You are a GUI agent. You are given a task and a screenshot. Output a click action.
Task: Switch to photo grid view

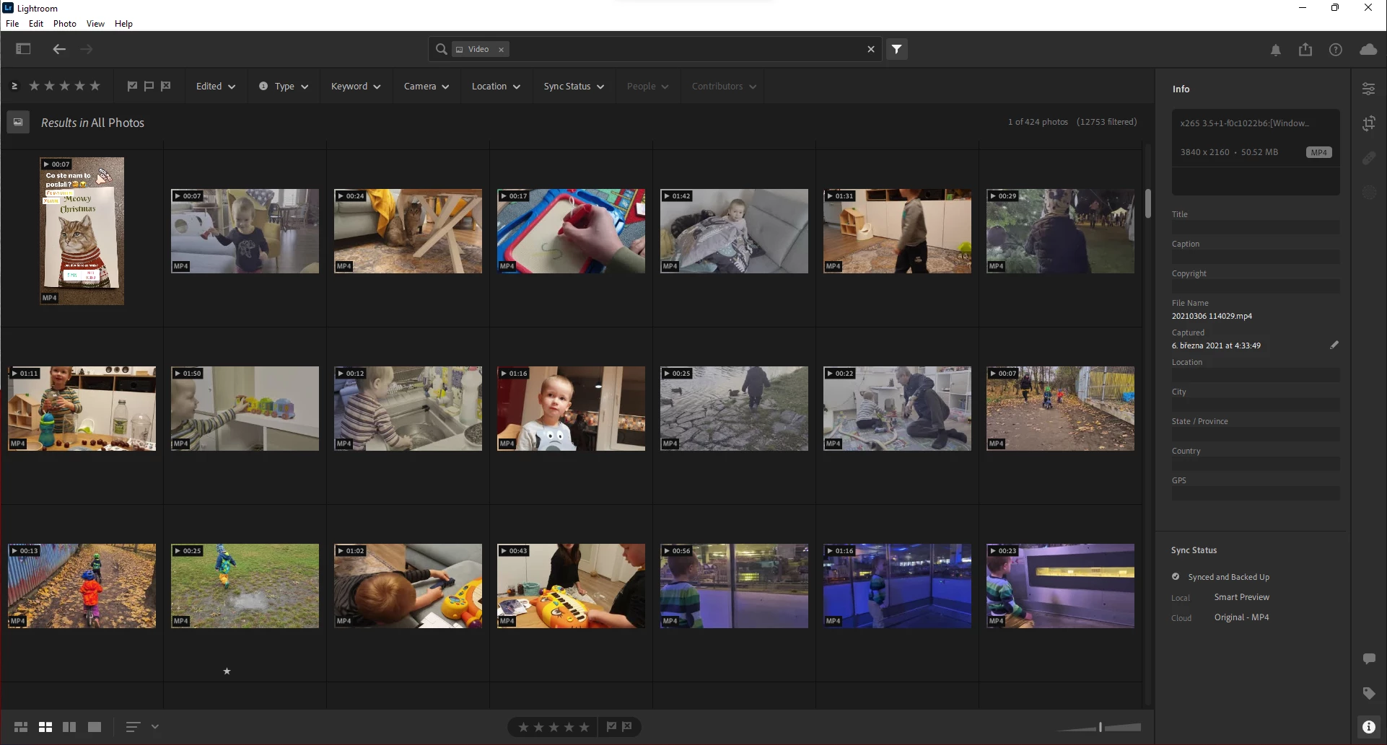tap(21, 727)
